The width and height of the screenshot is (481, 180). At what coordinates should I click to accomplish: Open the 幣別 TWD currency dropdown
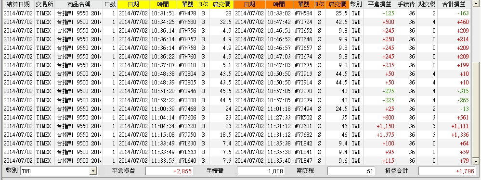pos(93,171)
